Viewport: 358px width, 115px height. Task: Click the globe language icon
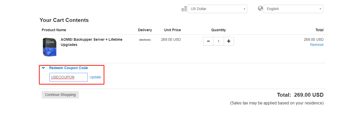[260, 9]
